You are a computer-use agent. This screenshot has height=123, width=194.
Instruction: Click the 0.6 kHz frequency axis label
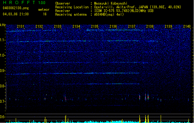point(2,117)
